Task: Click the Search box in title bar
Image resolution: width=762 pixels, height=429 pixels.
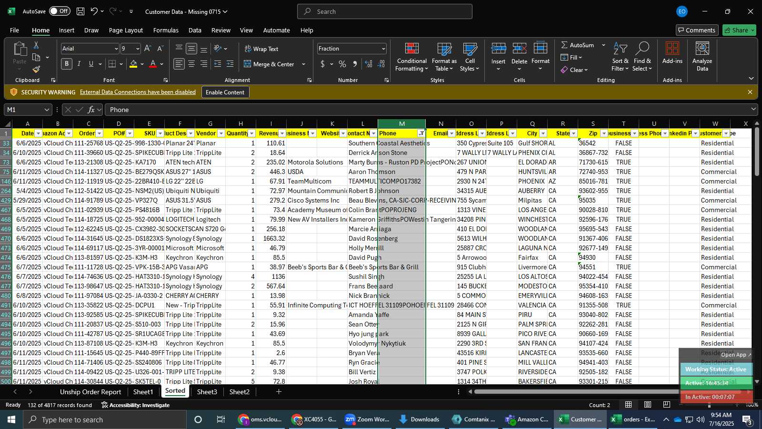Action: (x=385, y=11)
